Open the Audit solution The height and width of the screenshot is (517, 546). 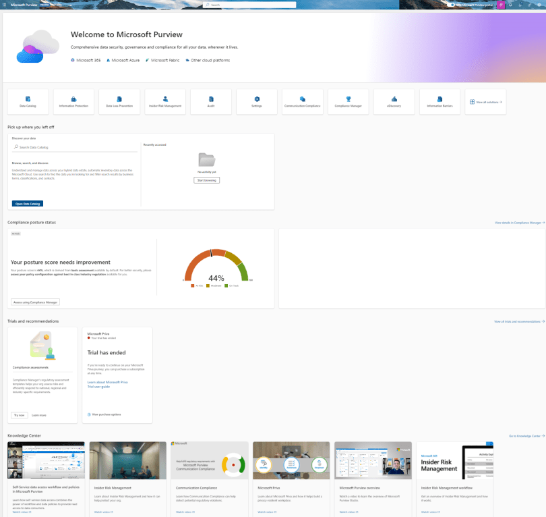pyautogui.click(x=211, y=101)
